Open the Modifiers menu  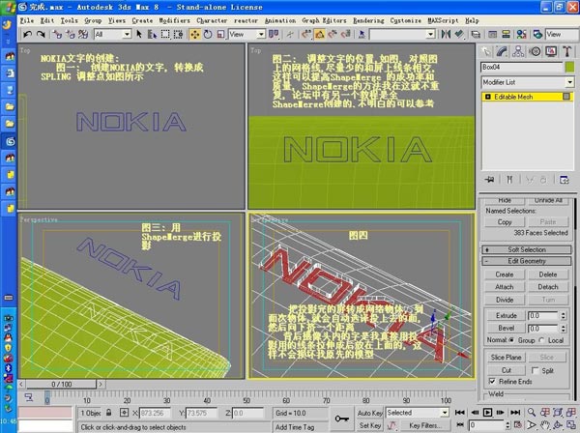click(x=174, y=20)
